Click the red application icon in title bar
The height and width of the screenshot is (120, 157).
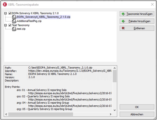click(5, 5)
